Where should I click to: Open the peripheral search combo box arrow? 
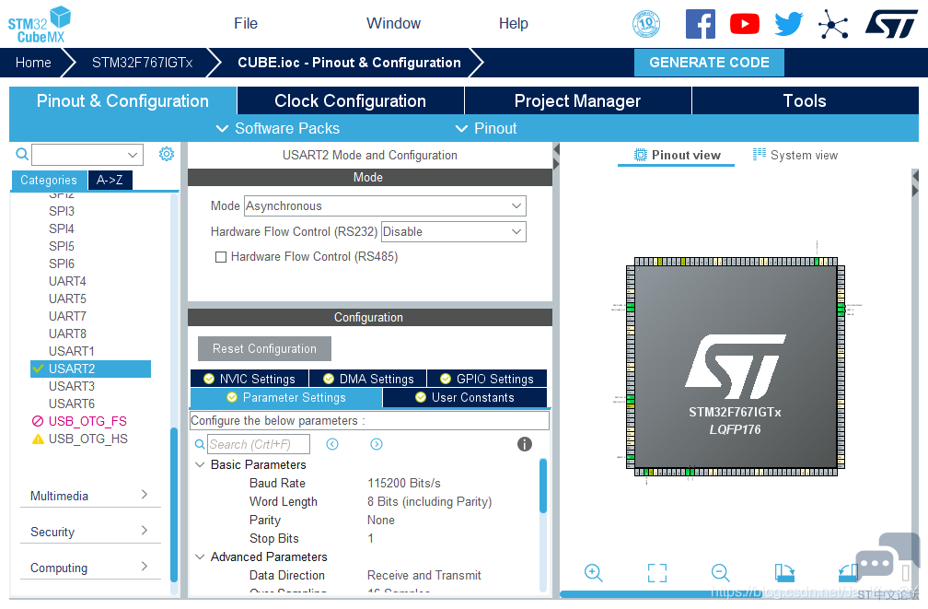133,155
